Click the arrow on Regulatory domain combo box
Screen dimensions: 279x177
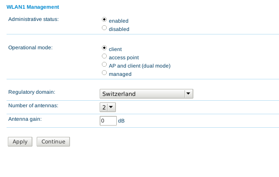[x=188, y=94]
